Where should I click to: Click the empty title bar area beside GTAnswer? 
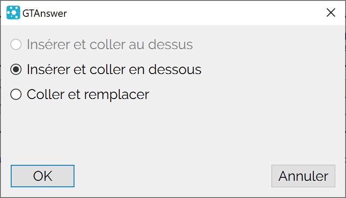[x=194, y=12]
